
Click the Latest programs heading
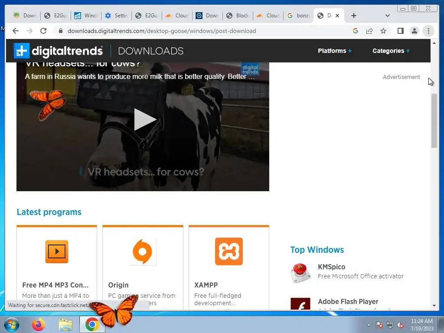coord(49,212)
